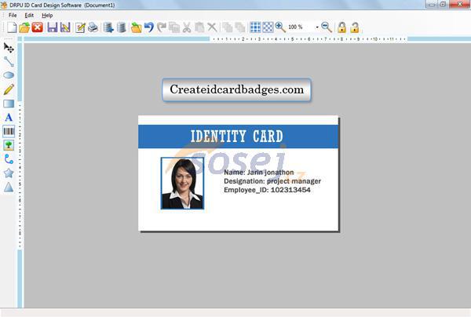Click the Employee_ID: 102313454 text
The image size is (471, 317).
point(267,190)
